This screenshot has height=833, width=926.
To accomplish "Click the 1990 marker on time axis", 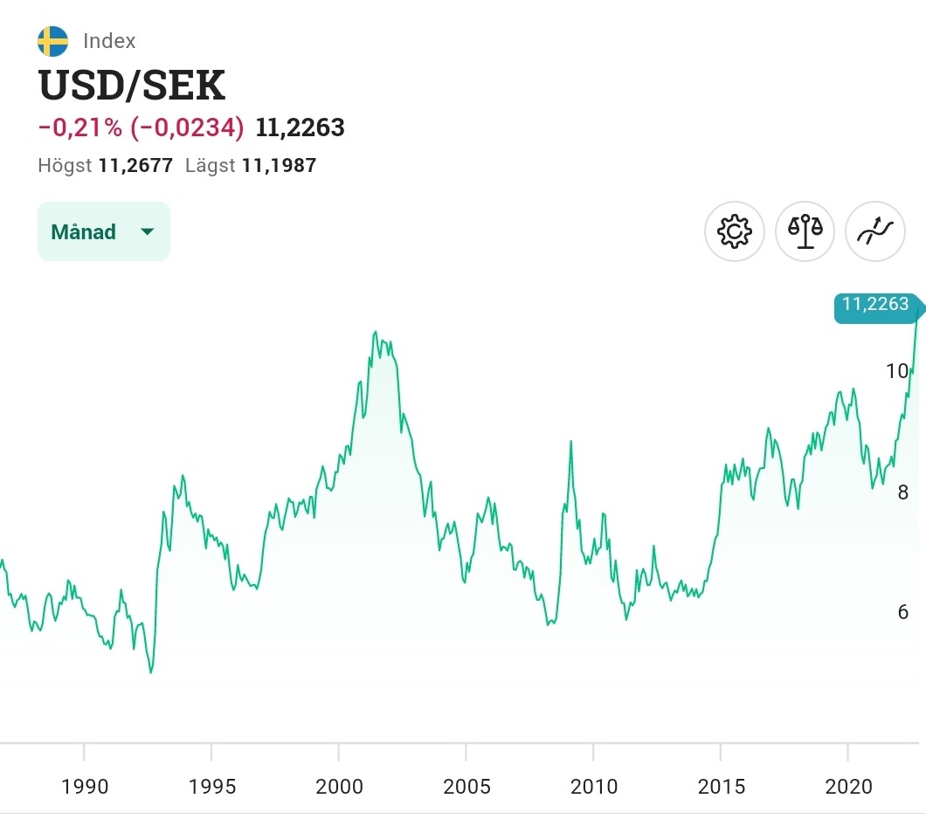I will [85, 787].
